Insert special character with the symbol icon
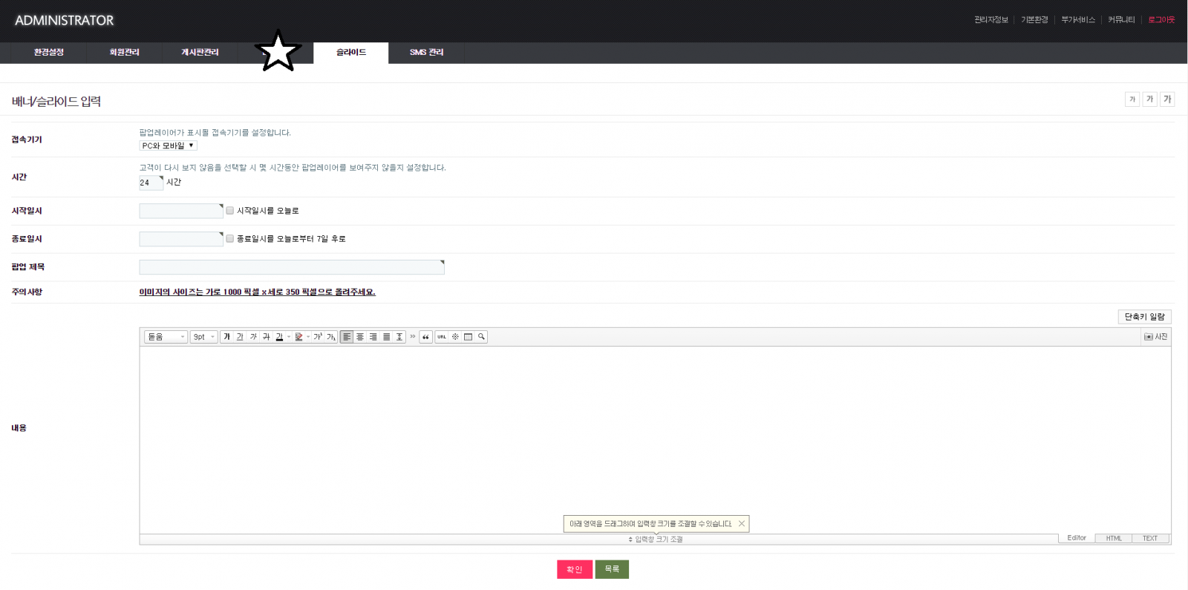This screenshot has height=590, width=1188. 455,337
